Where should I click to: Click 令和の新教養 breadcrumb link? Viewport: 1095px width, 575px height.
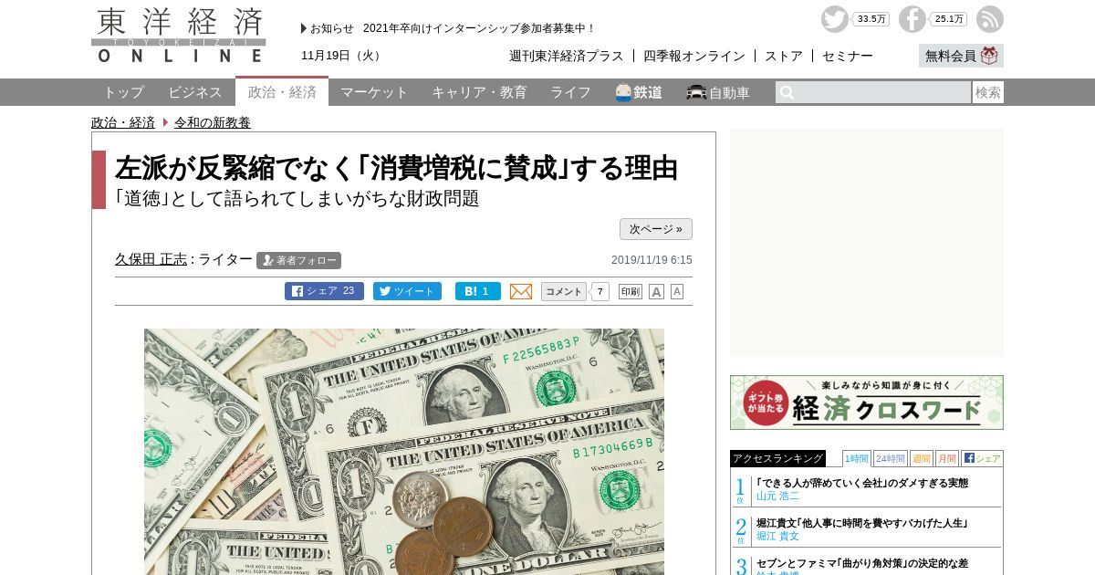click(x=213, y=122)
